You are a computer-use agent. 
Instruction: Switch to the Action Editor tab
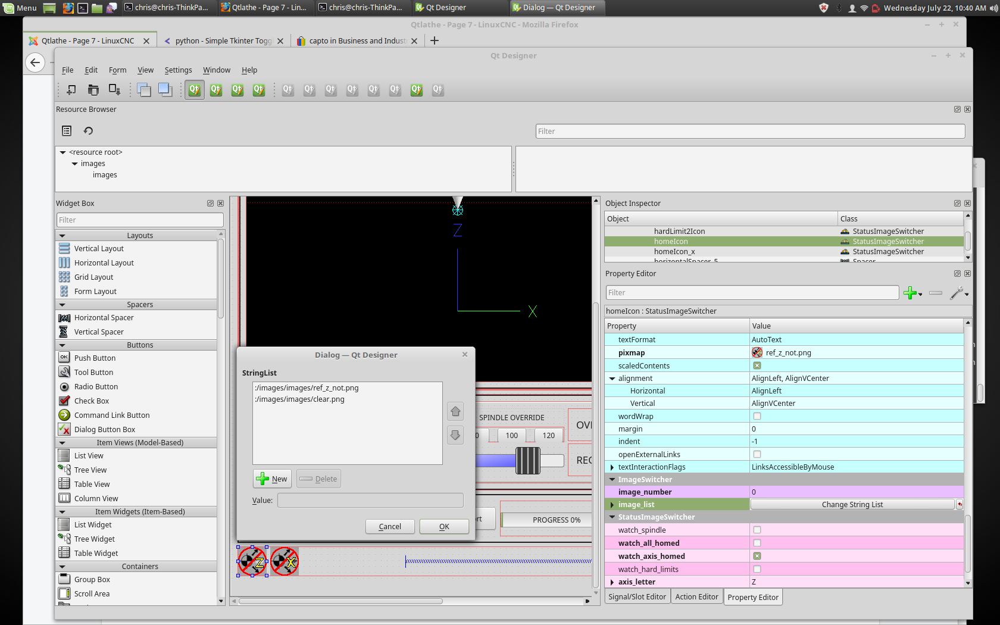click(x=696, y=596)
